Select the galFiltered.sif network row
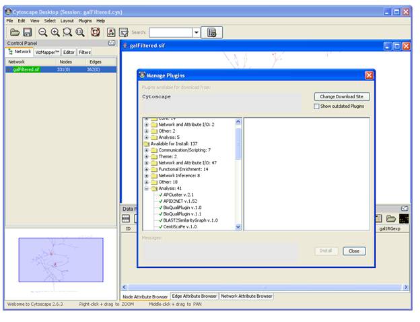The height and width of the screenshot is (322, 420). point(61,69)
